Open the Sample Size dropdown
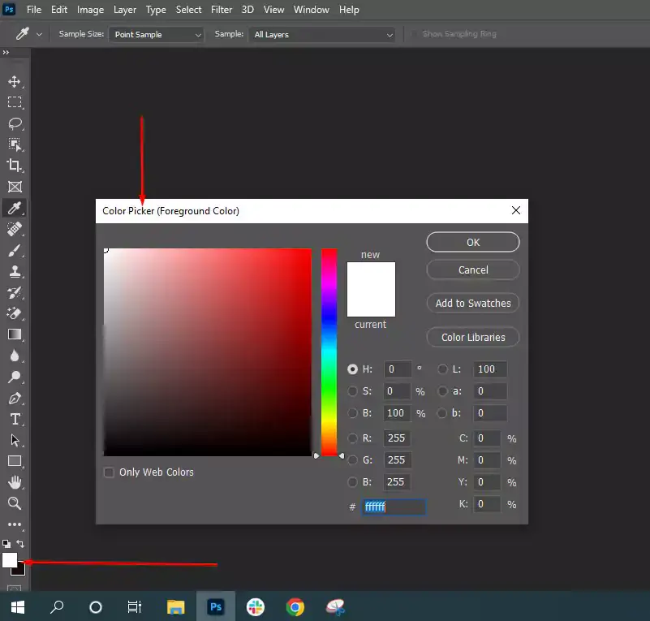This screenshot has height=621, width=650. pyautogui.click(x=157, y=34)
